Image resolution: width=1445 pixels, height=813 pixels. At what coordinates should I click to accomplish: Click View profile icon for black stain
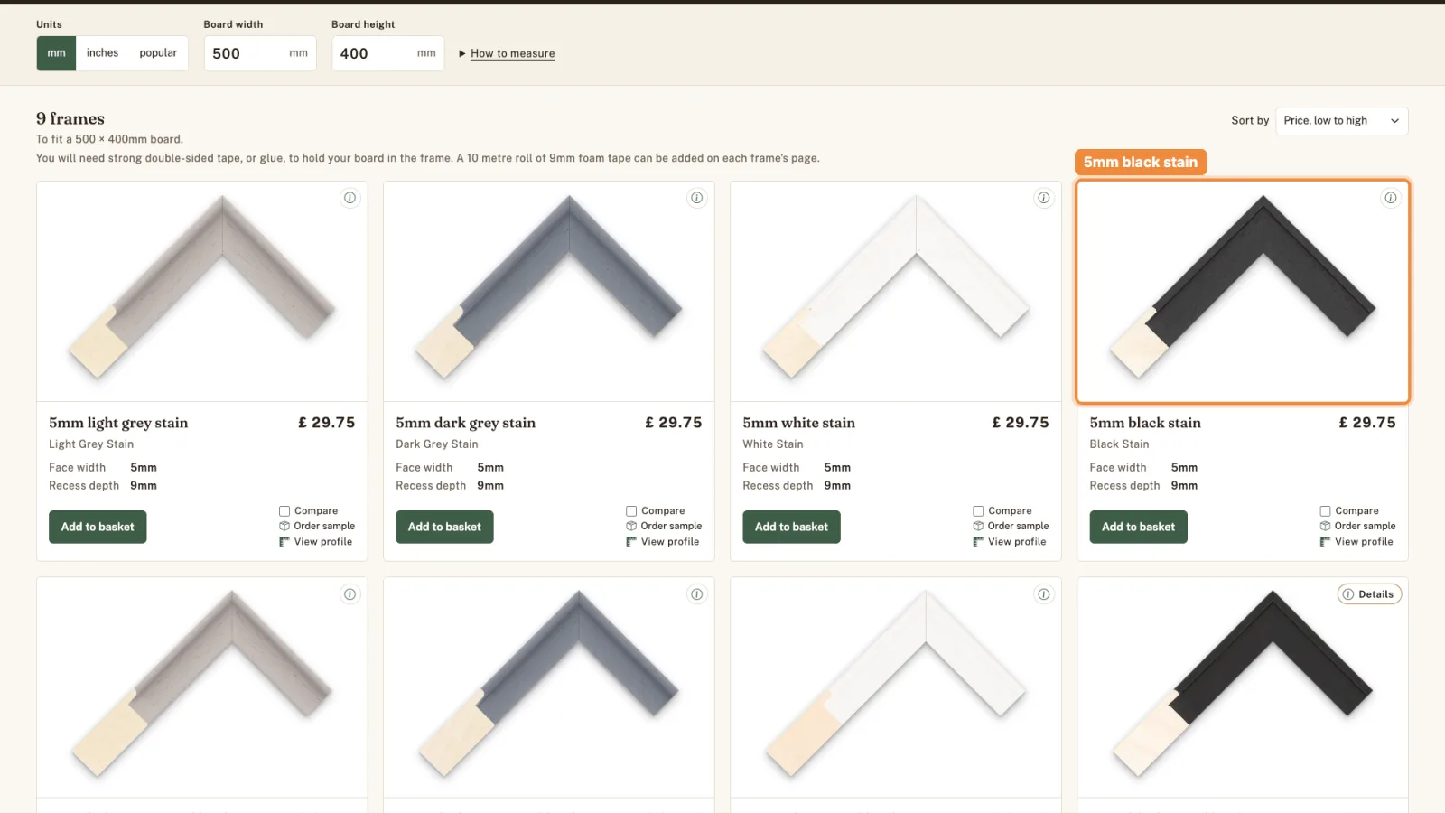tap(1325, 542)
